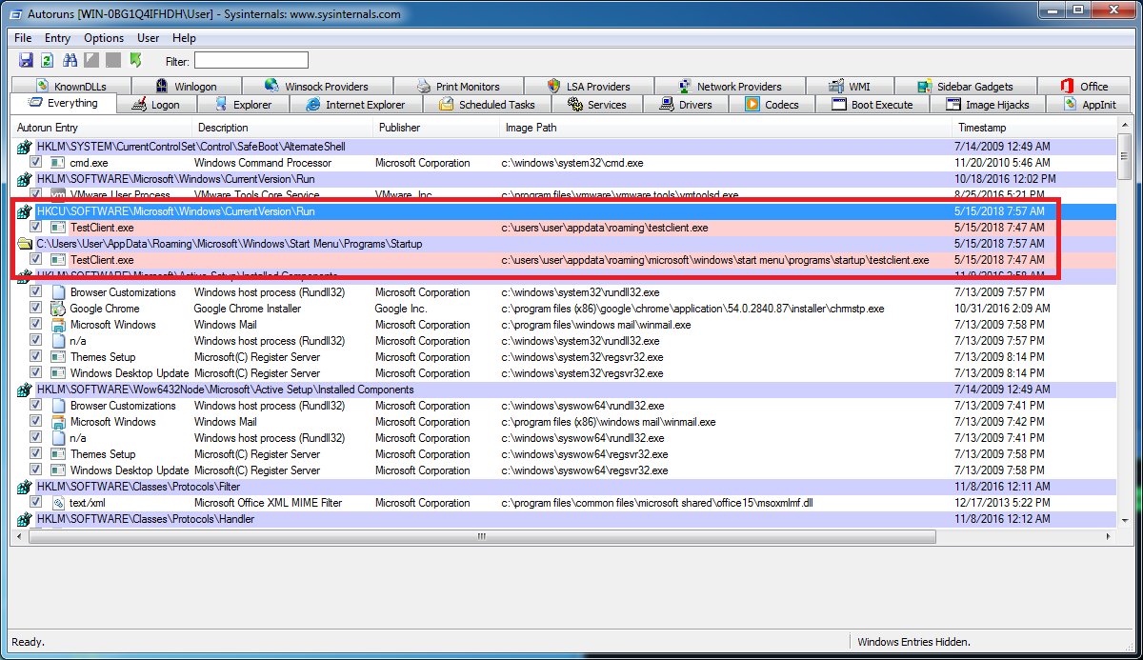Uncheck the text/xml entry checkbox

pos(36,503)
